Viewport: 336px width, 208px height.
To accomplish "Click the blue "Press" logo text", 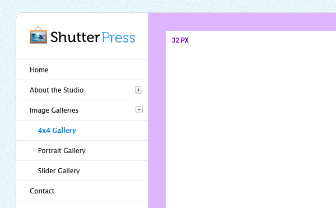I will click(x=118, y=38).
